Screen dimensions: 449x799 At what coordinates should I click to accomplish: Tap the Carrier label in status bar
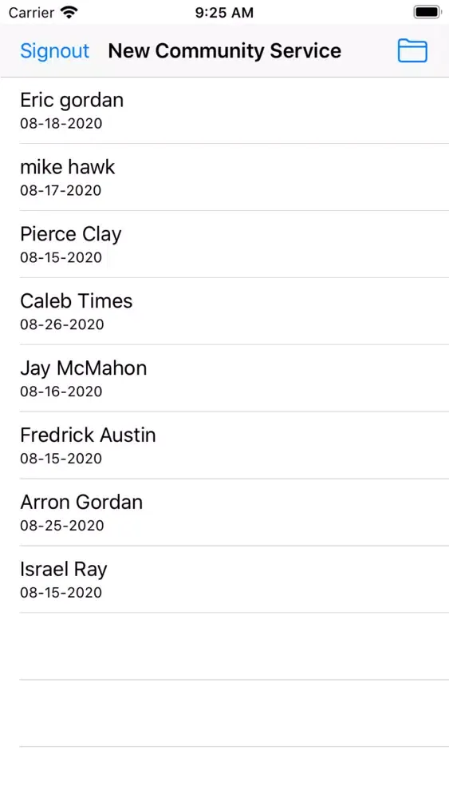point(32,13)
